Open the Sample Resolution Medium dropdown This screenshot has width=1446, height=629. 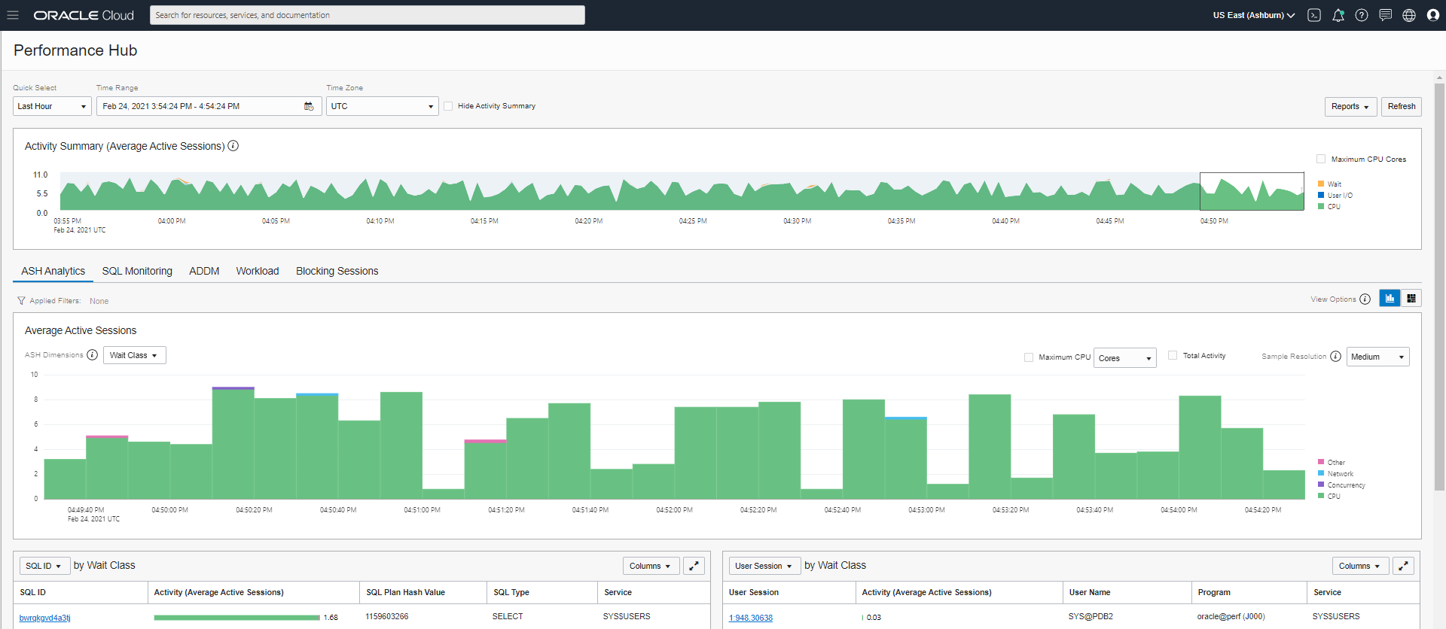1377,357
